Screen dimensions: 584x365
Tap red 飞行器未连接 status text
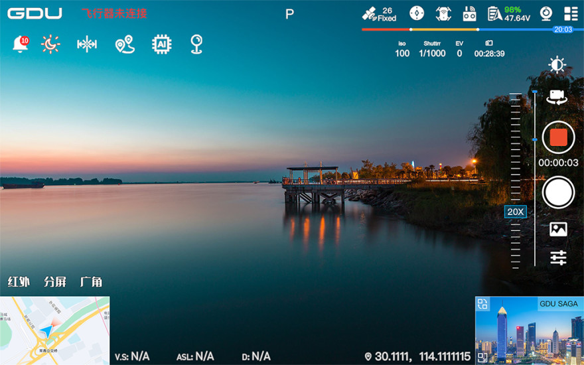click(114, 14)
